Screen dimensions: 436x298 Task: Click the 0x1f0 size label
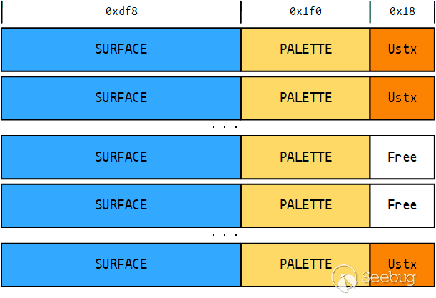click(305, 11)
